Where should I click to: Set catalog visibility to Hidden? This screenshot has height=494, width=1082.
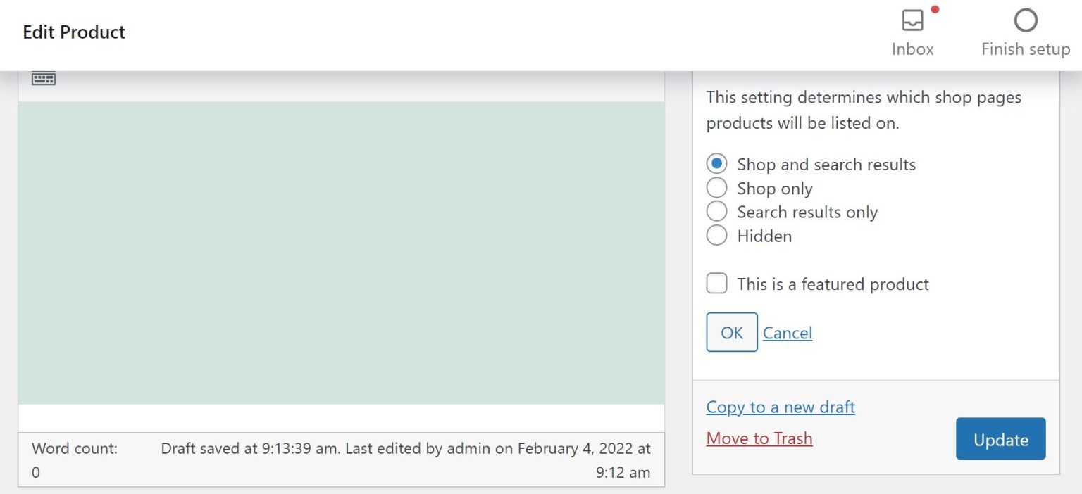tap(716, 236)
